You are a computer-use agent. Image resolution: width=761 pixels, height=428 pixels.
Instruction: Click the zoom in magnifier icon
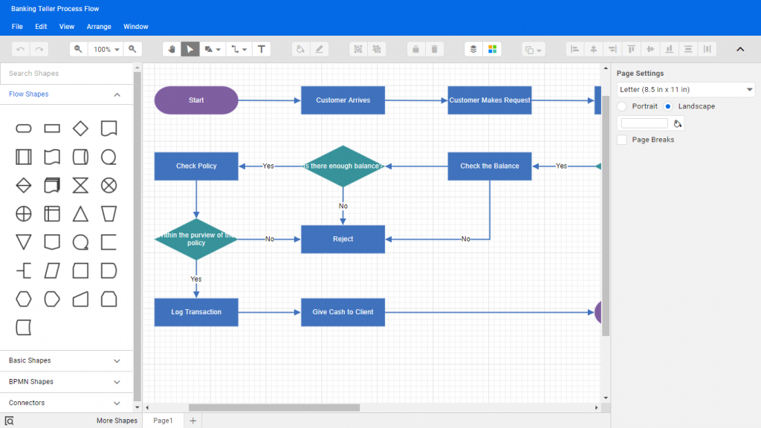pyautogui.click(x=132, y=49)
